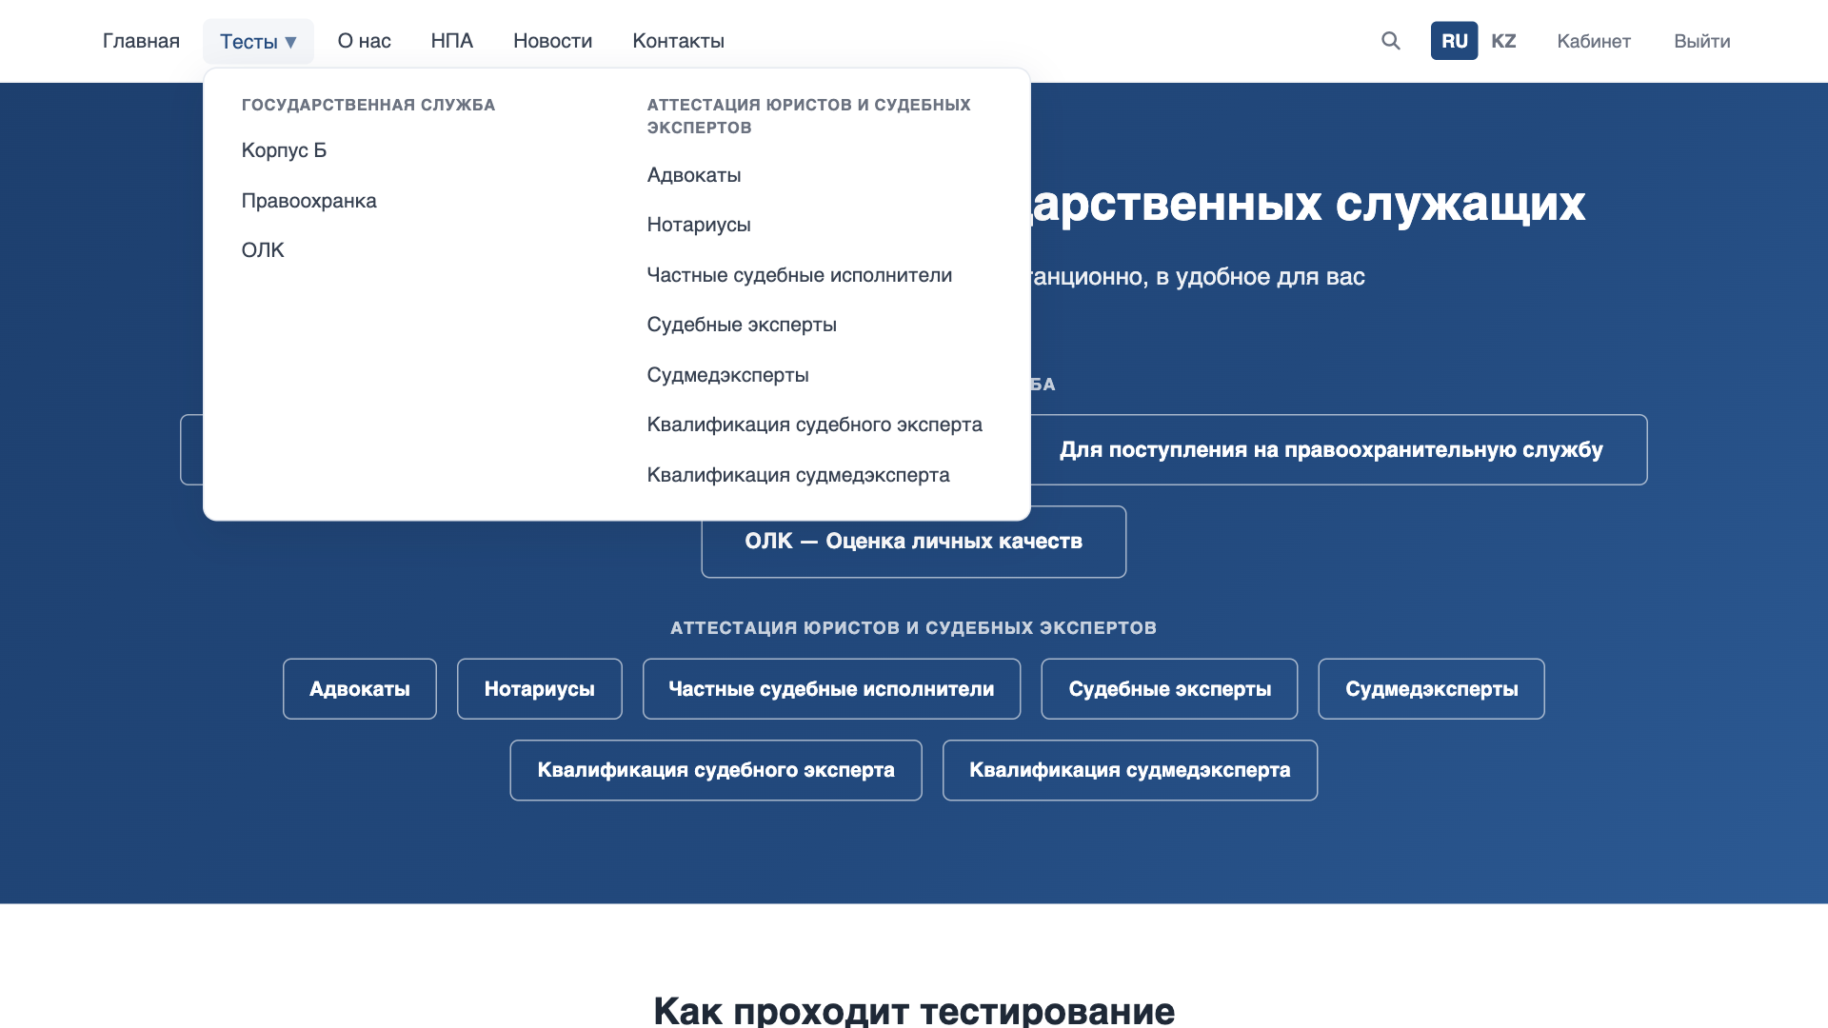The height and width of the screenshot is (1028, 1828).
Task: Choose Квалификация судмедэксперта in dropdown menu
Action: 799,475
